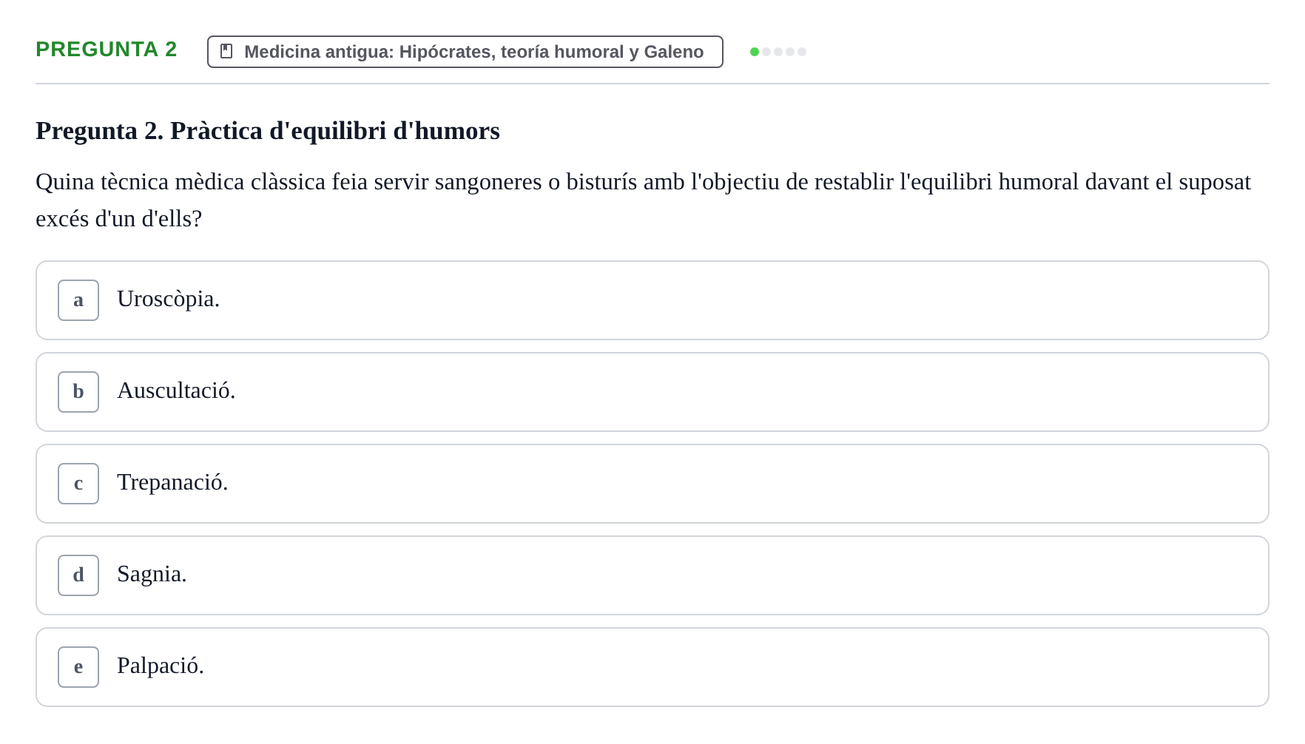Click the last progress dot
The height and width of the screenshot is (744, 1305).
click(x=802, y=52)
